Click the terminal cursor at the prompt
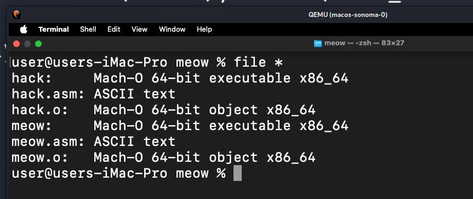This screenshot has width=473, height=199. (x=237, y=173)
